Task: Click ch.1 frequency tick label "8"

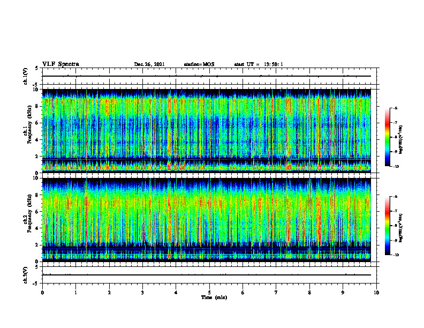Action: [37, 106]
